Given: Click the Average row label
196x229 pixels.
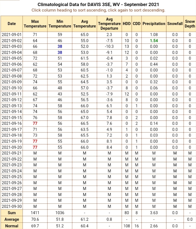Looking at the screenshot, I should click(12, 219).
